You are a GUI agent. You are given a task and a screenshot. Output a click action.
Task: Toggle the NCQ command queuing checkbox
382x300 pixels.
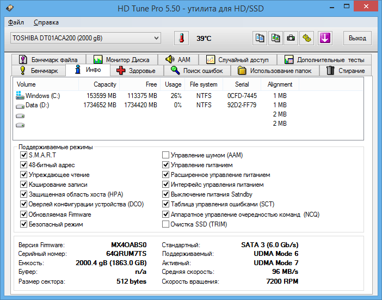165,214
